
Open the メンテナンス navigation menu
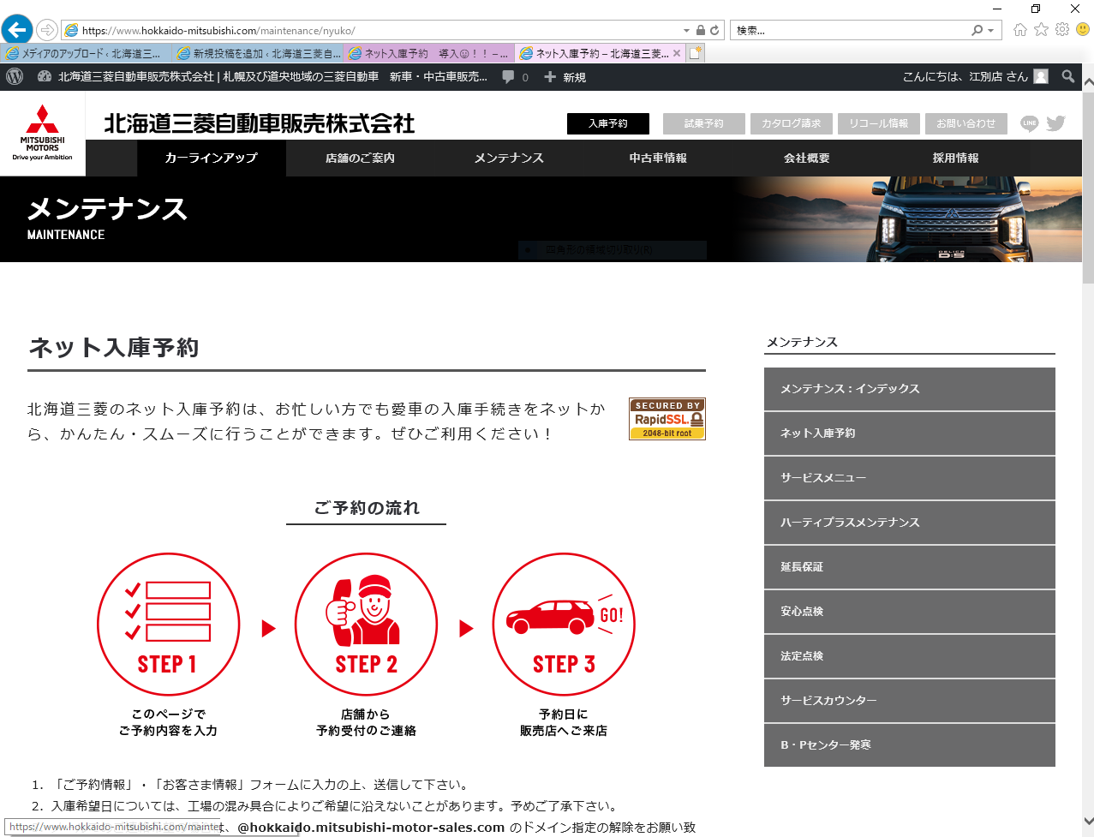tap(510, 158)
